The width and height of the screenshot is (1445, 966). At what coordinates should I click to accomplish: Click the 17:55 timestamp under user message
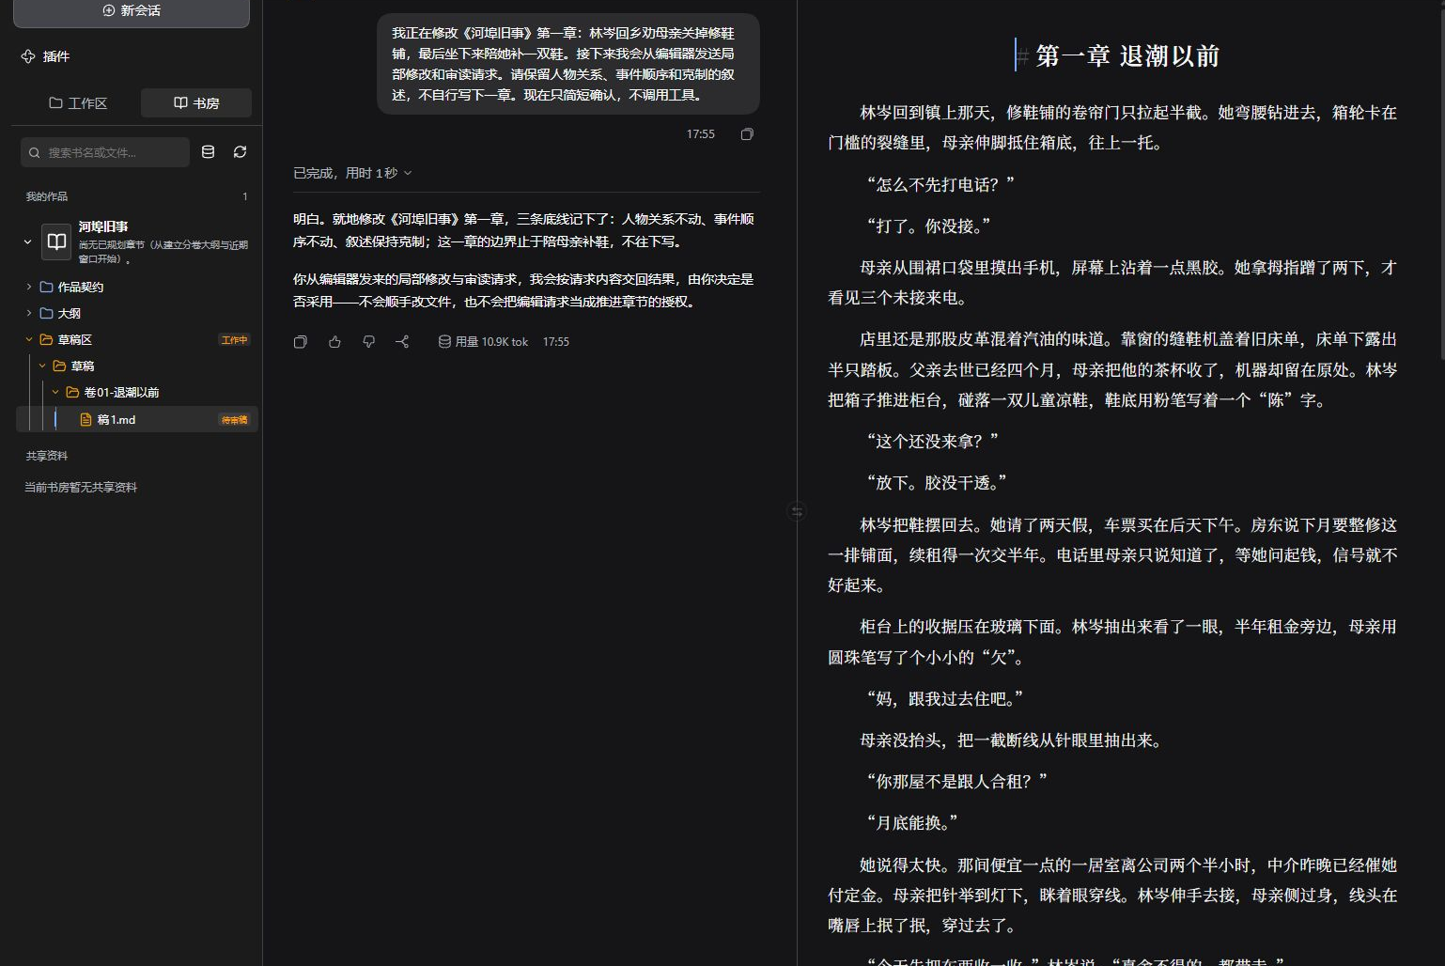pos(701,134)
